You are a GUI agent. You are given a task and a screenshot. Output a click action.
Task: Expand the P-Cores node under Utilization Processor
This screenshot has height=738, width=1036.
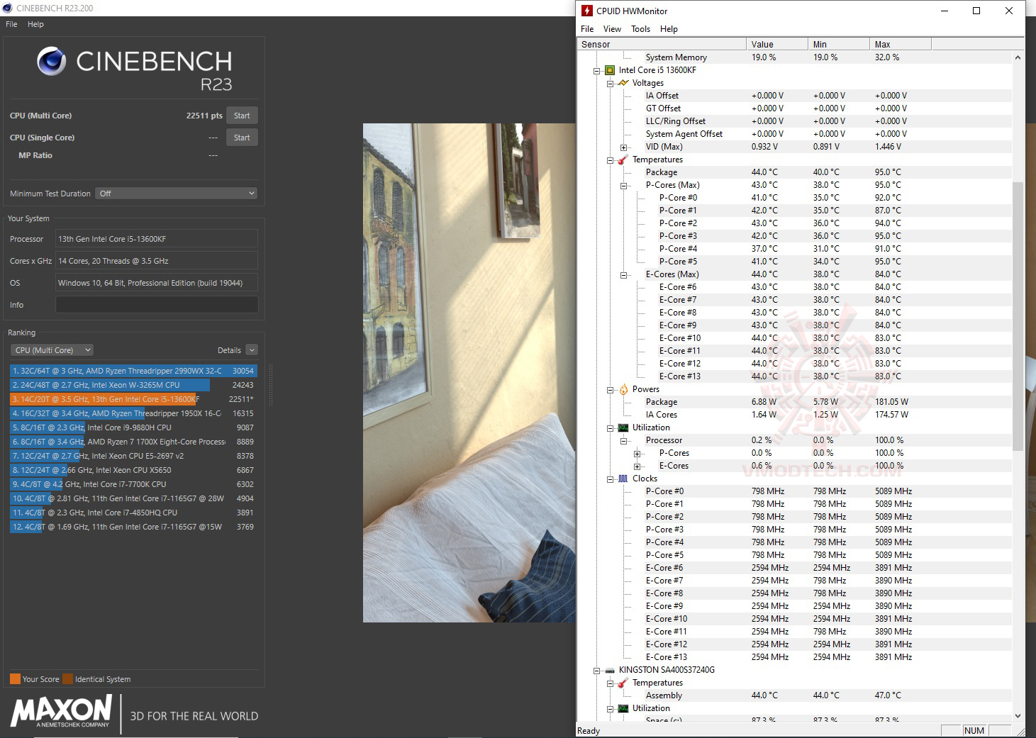pyautogui.click(x=637, y=454)
